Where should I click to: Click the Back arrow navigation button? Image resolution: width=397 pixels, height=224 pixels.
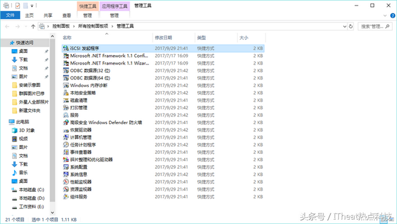tap(7, 26)
